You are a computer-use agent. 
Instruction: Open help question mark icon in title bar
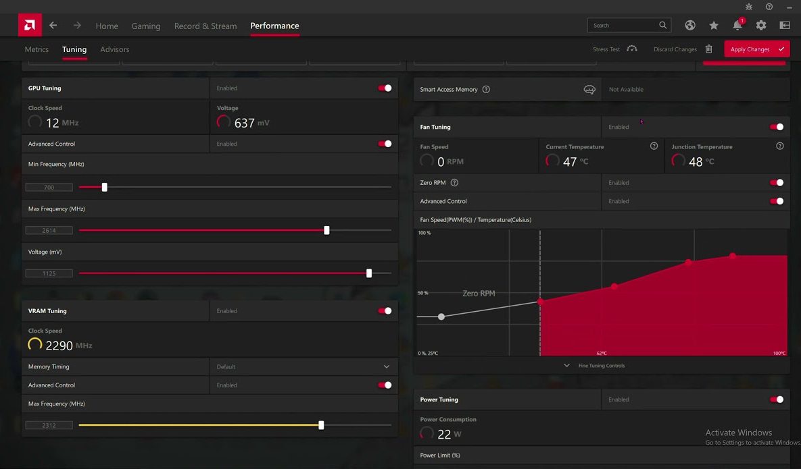769,7
